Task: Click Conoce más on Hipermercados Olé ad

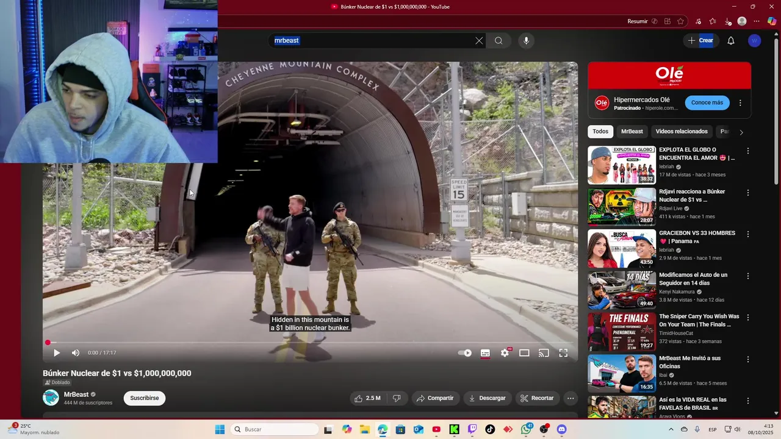Action: pos(707,102)
